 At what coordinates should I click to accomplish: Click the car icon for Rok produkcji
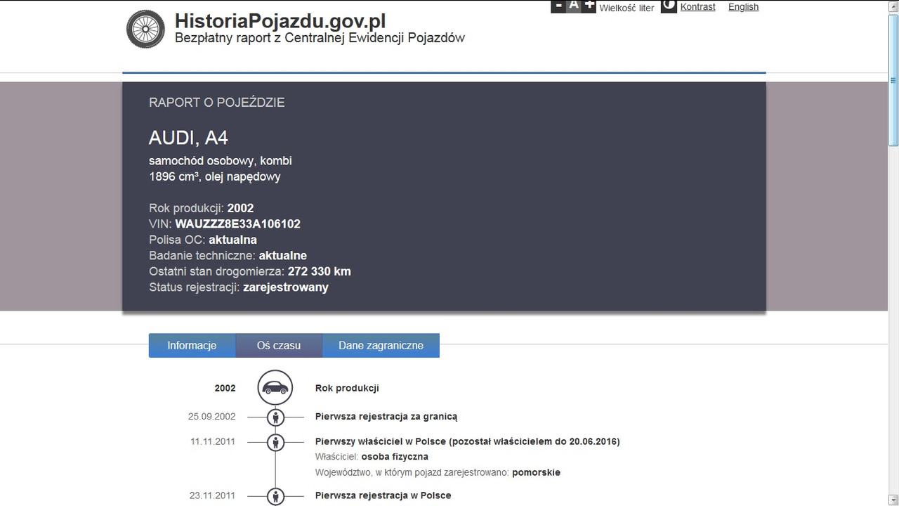[275, 387]
